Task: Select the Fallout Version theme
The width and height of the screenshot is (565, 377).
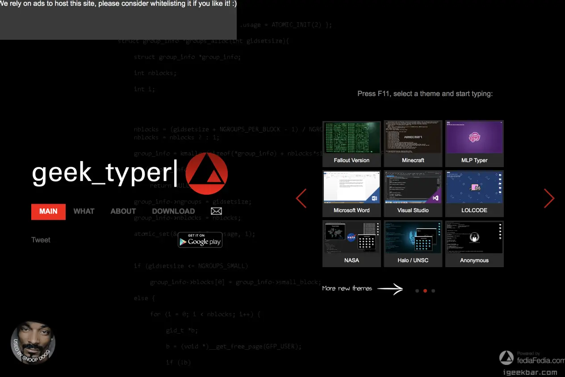Action: 352,144
